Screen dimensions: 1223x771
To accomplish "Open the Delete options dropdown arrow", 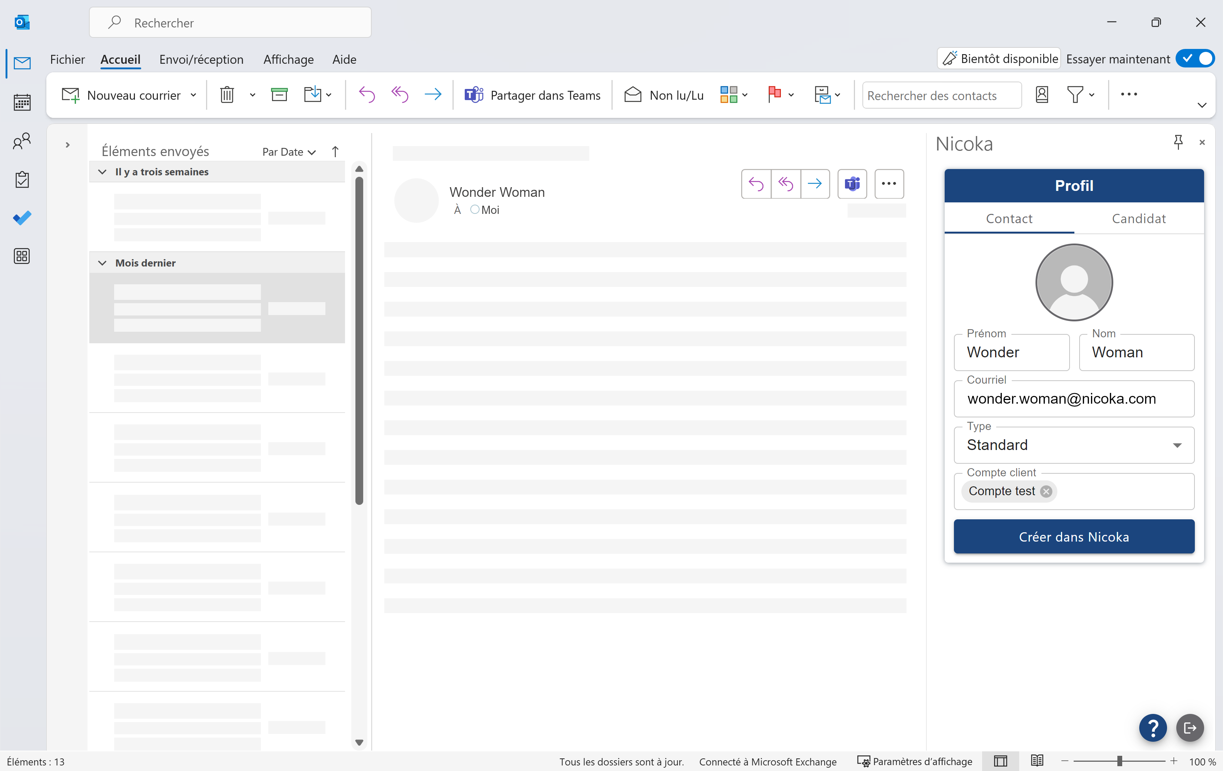I will pos(252,95).
